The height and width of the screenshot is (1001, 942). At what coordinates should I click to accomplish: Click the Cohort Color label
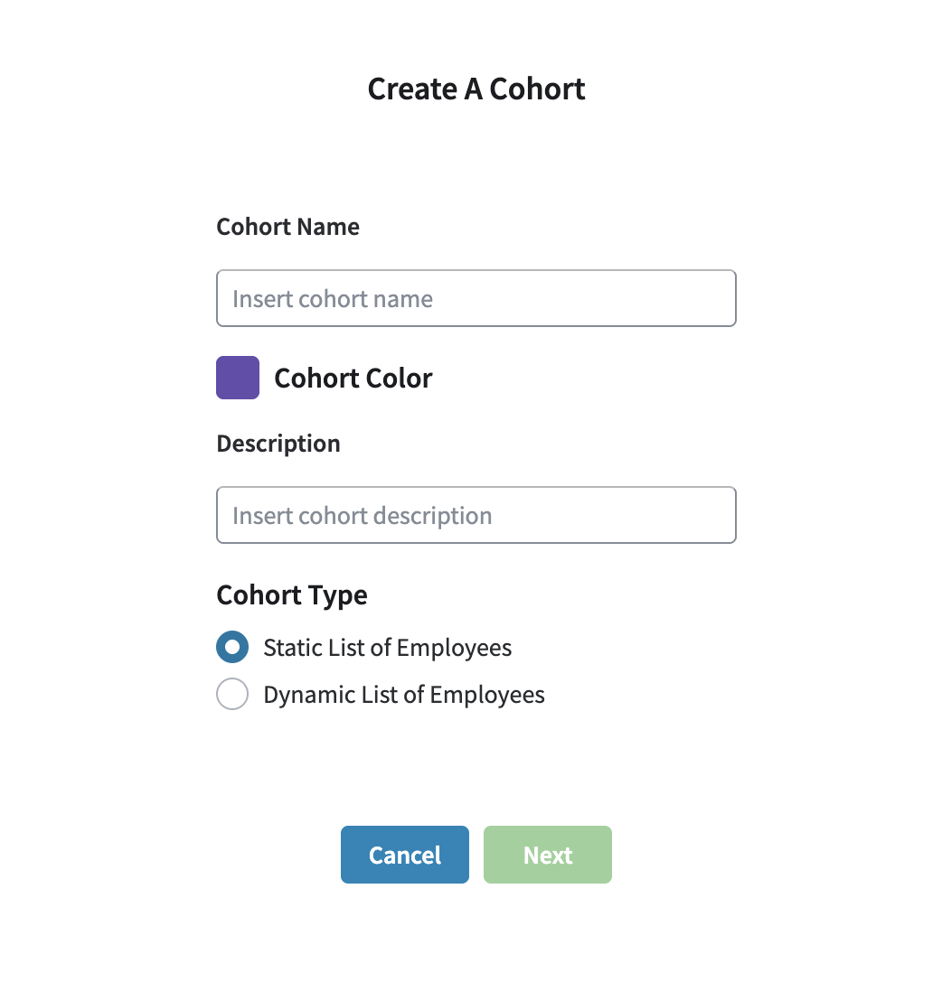353,378
